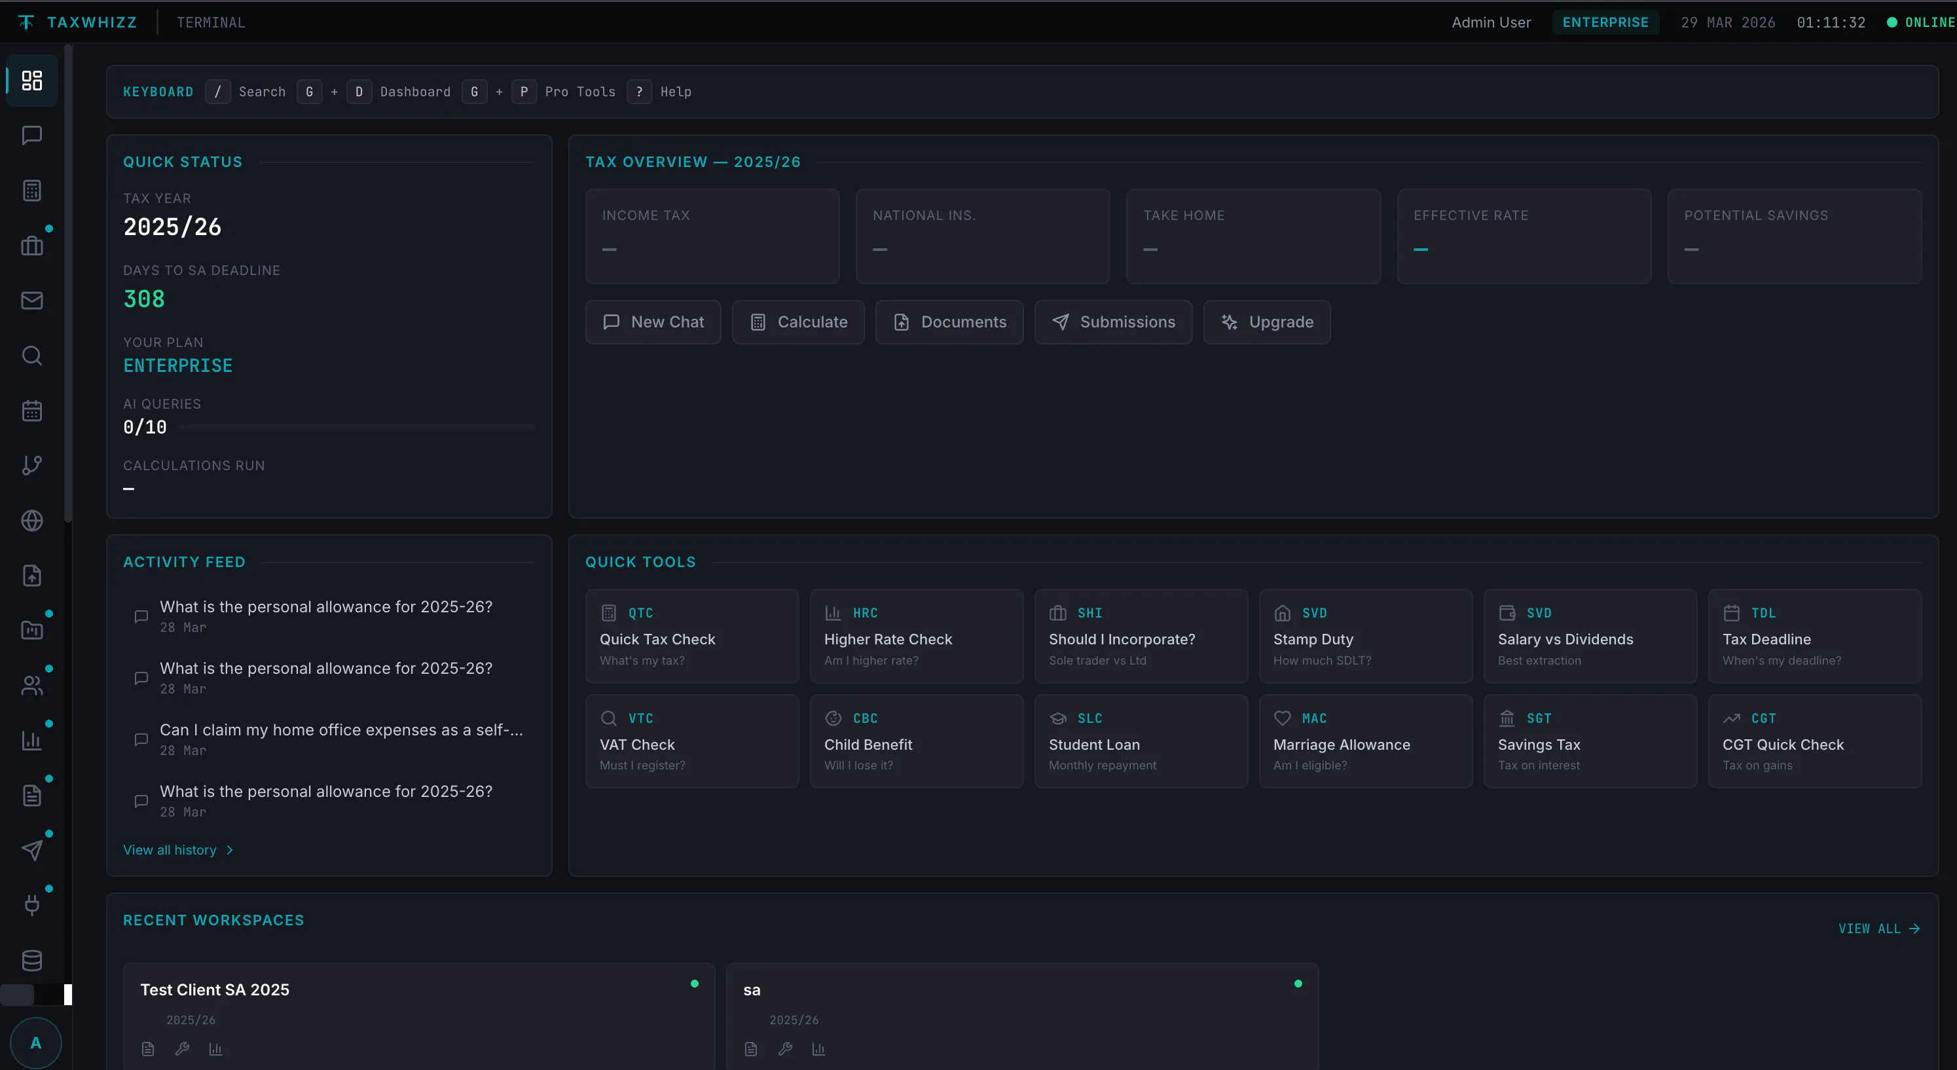Click the National Ins. overview card
The width and height of the screenshot is (1957, 1070).
tap(982, 236)
